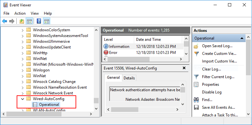Sort by Date and Time column header
Screen dimensions: 252x125
(x=158, y=40)
